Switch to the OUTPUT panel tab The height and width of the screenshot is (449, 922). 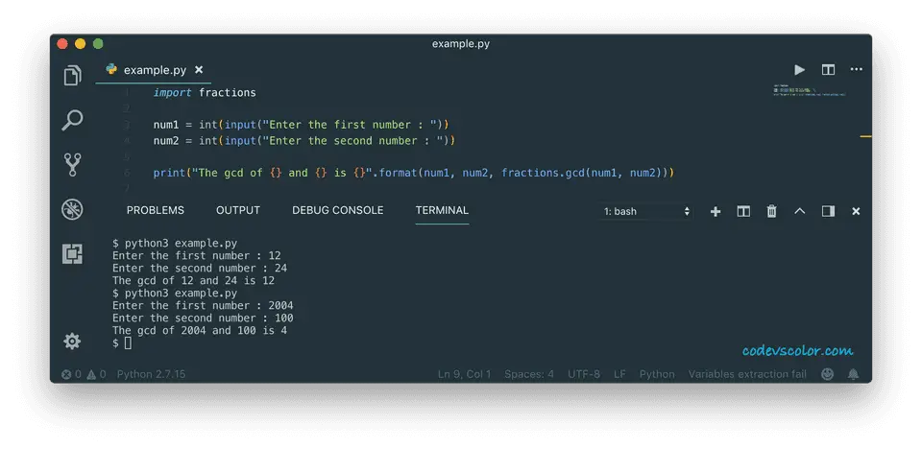click(x=238, y=210)
